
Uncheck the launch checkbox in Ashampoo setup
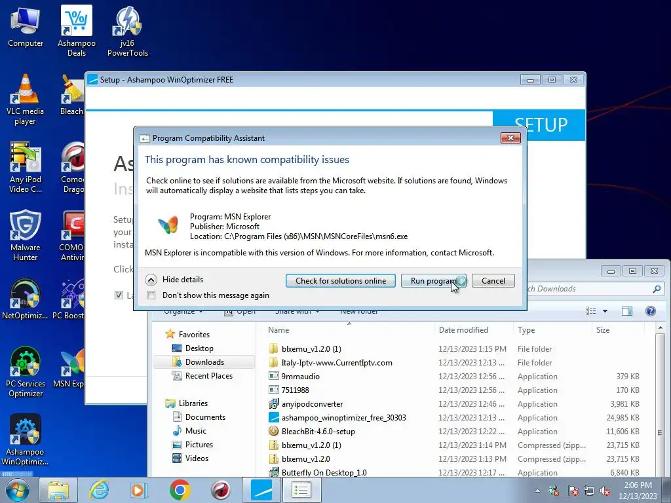pos(119,295)
